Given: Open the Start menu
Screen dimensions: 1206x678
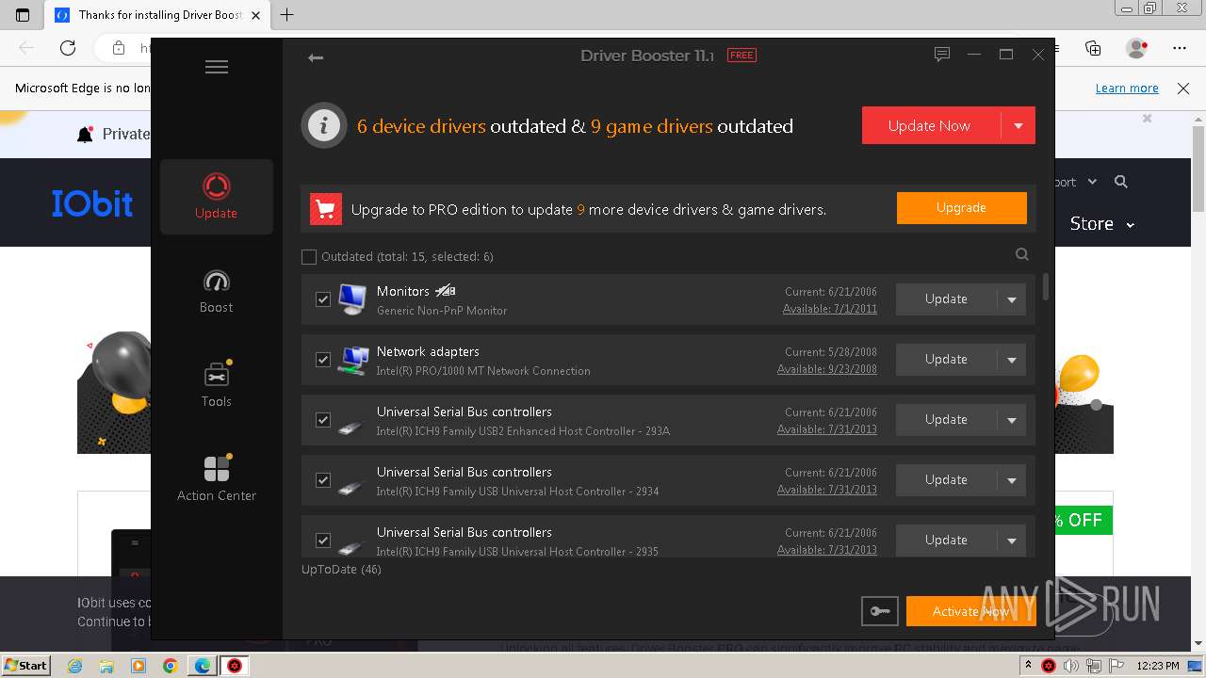Looking at the screenshot, I should click(25, 665).
